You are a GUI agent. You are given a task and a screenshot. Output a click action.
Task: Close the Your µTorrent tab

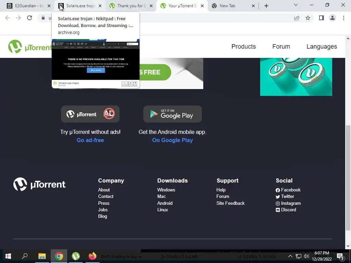202,6
